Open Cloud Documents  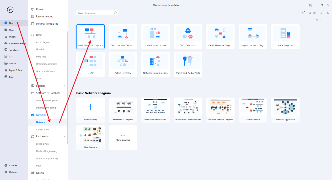(15, 44)
